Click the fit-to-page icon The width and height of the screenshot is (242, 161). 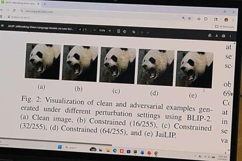tap(118, 31)
